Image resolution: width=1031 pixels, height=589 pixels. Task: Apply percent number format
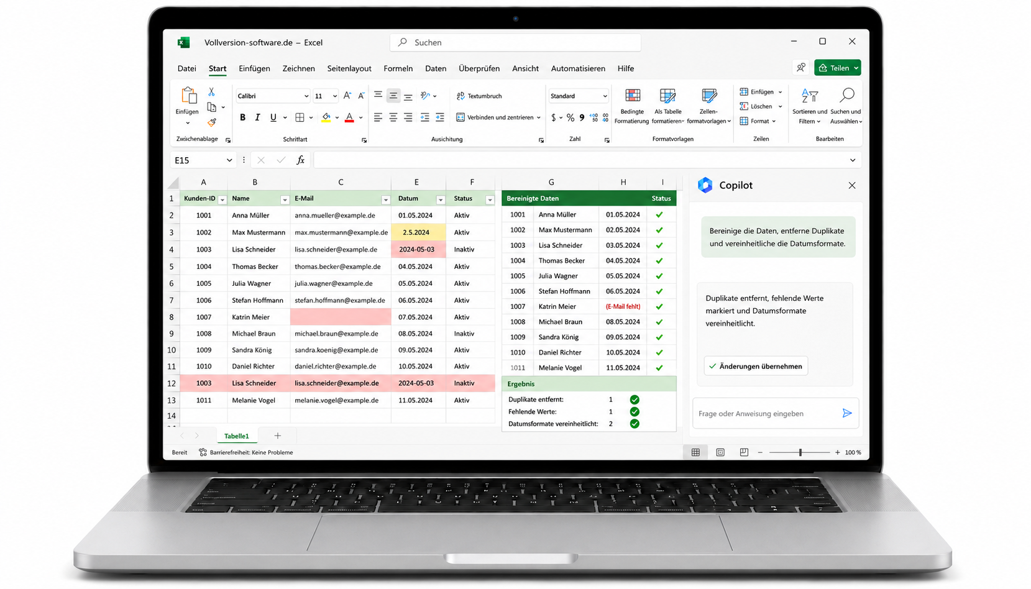coord(570,117)
